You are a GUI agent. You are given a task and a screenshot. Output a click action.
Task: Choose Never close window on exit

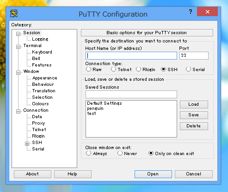pyautogui.click(x=120, y=153)
